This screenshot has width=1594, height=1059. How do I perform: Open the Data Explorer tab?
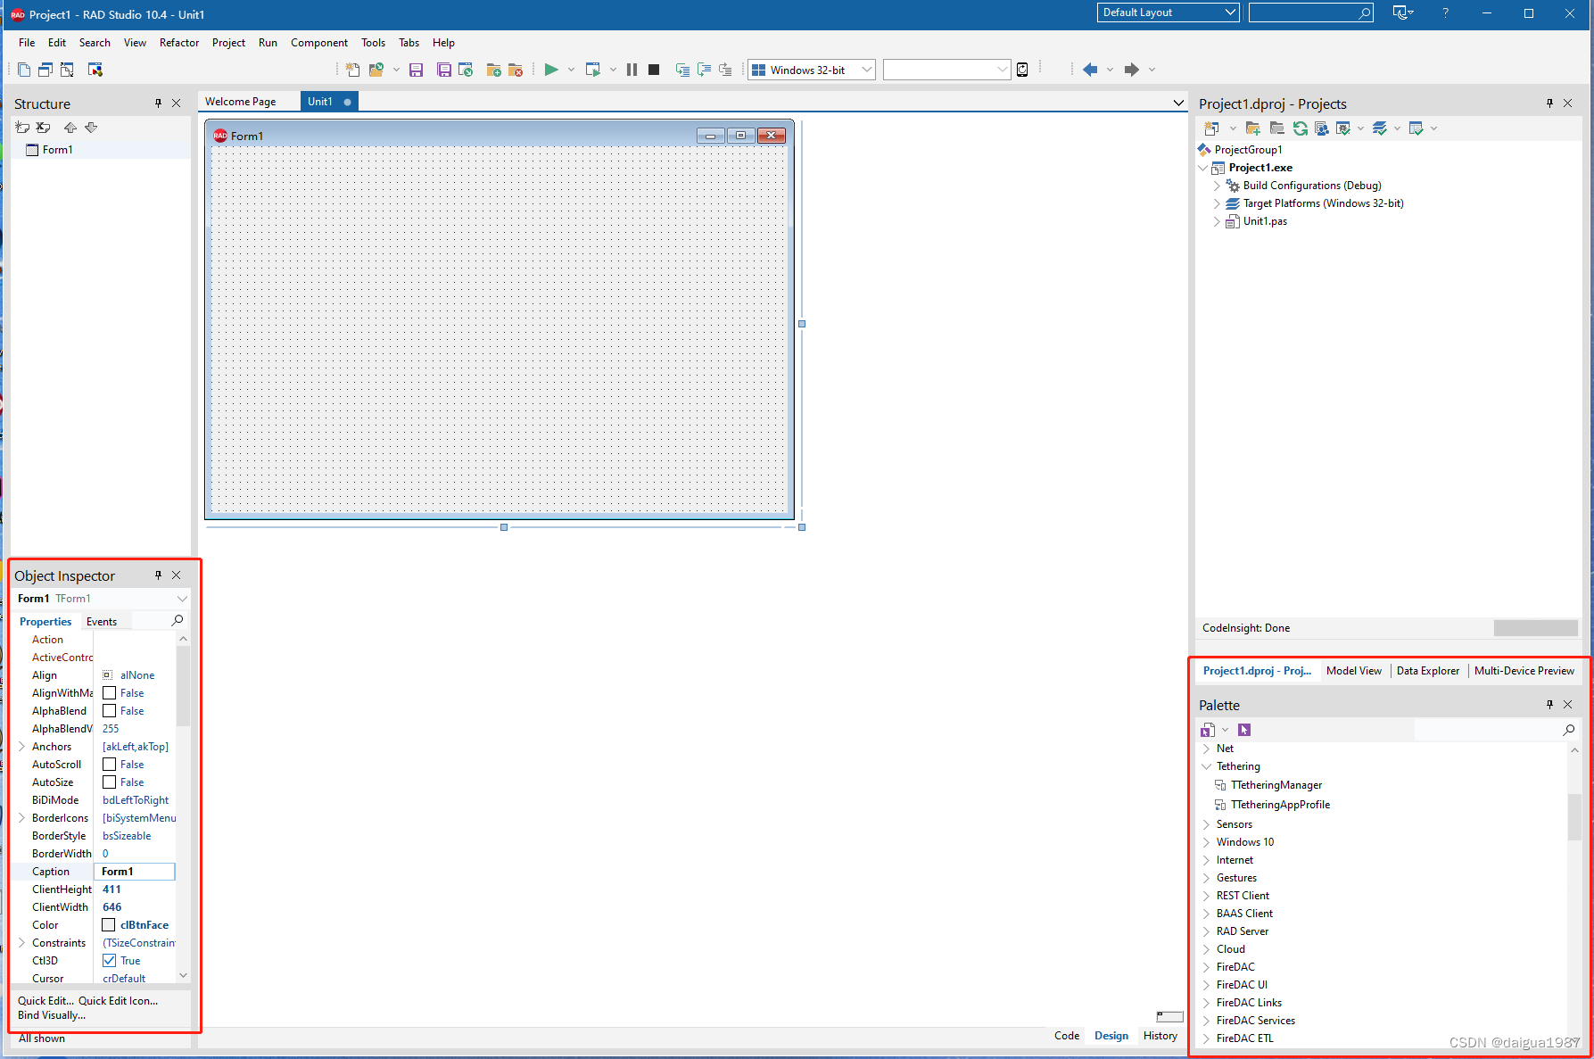click(x=1427, y=671)
